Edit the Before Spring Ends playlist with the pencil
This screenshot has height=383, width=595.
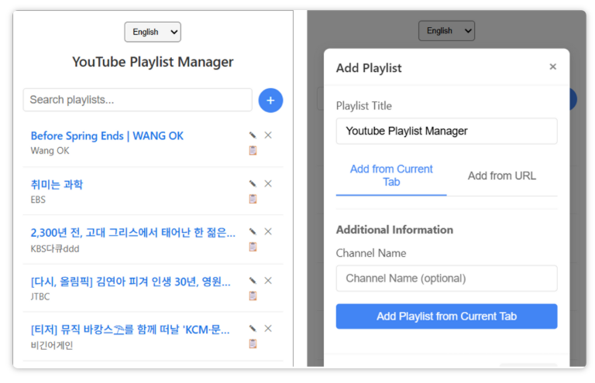(x=253, y=135)
